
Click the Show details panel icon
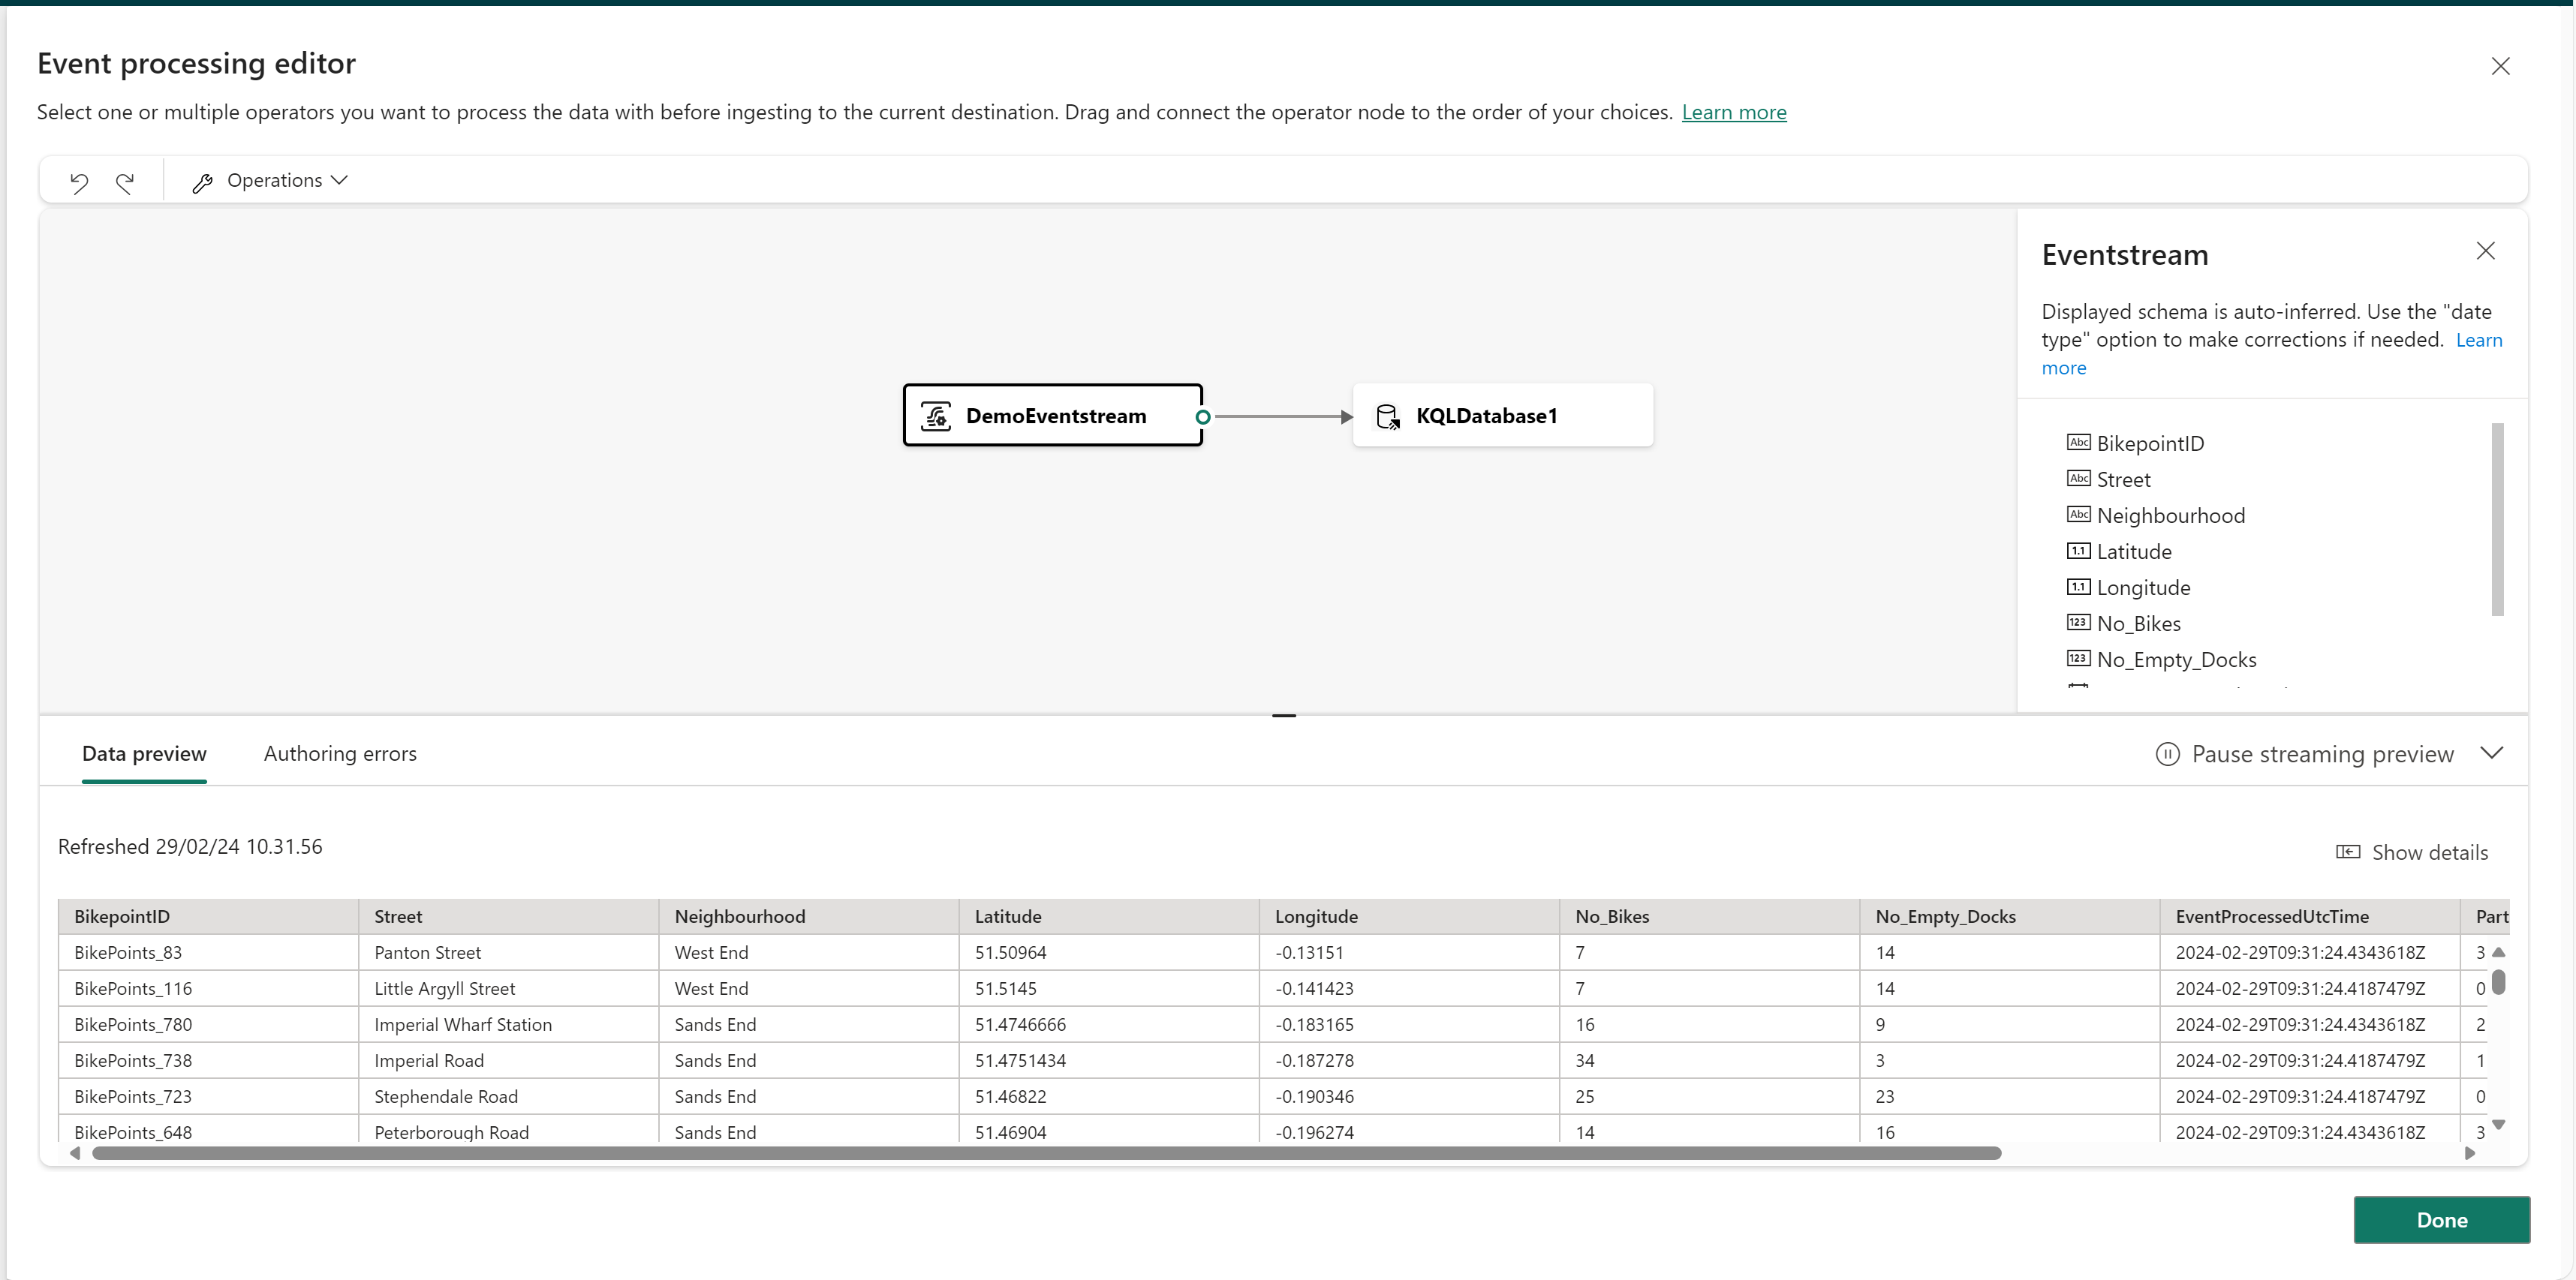point(2347,852)
